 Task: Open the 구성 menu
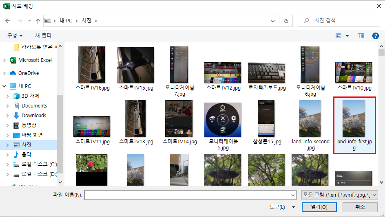[x=15, y=35]
